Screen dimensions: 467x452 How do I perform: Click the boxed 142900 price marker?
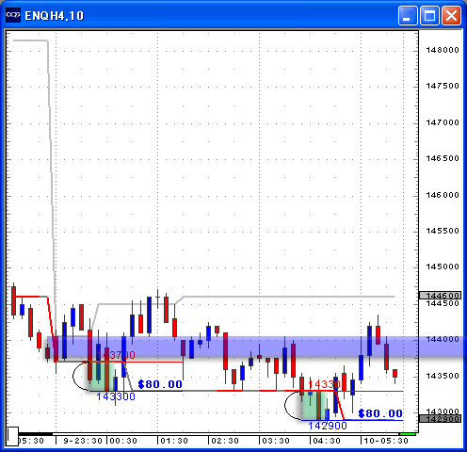click(x=441, y=419)
